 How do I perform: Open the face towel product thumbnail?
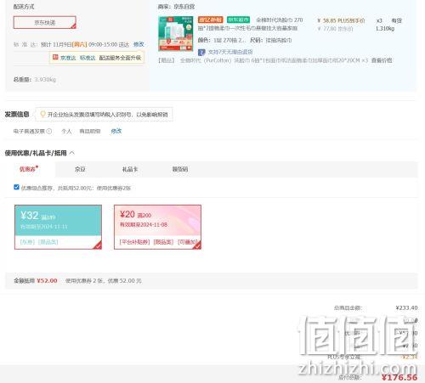pos(176,34)
